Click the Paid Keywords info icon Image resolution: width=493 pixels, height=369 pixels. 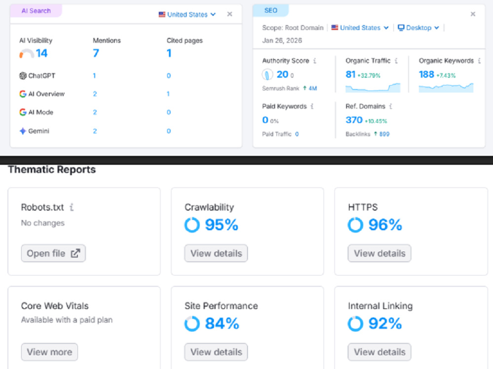pyautogui.click(x=312, y=106)
